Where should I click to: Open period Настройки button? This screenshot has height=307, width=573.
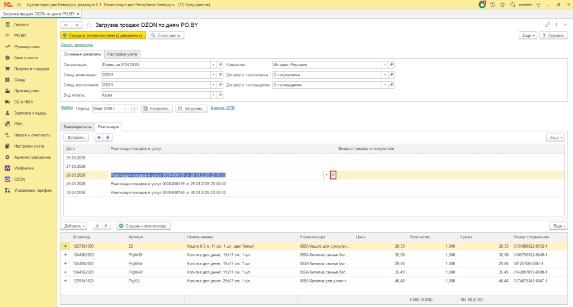[157, 108]
